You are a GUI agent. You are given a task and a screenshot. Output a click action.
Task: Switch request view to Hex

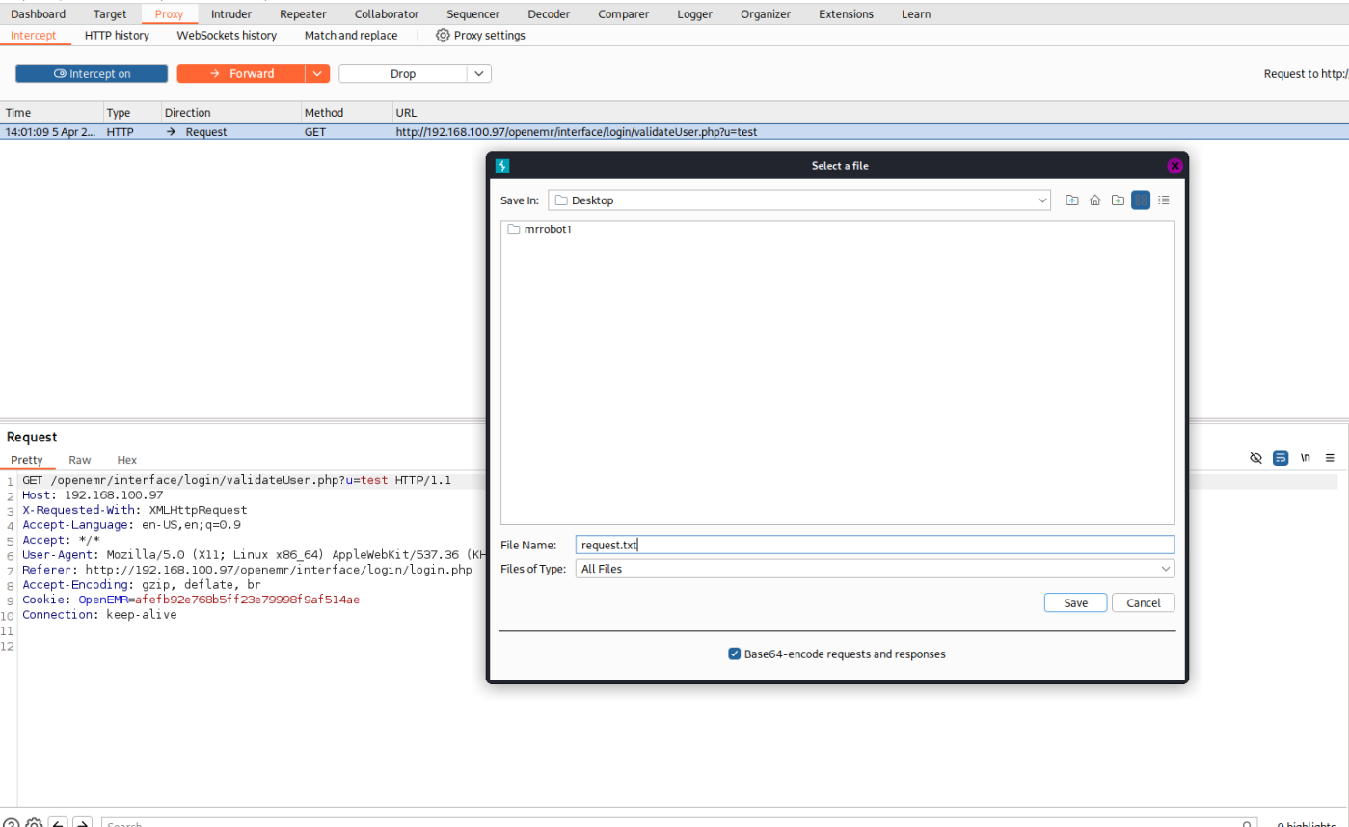coord(127,460)
